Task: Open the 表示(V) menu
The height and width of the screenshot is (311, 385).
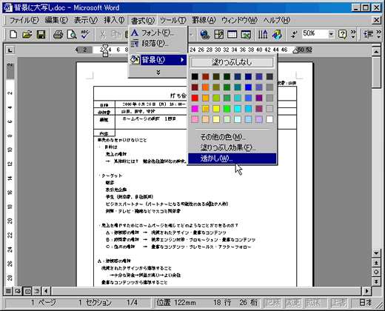Action: (x=86, y=20)
